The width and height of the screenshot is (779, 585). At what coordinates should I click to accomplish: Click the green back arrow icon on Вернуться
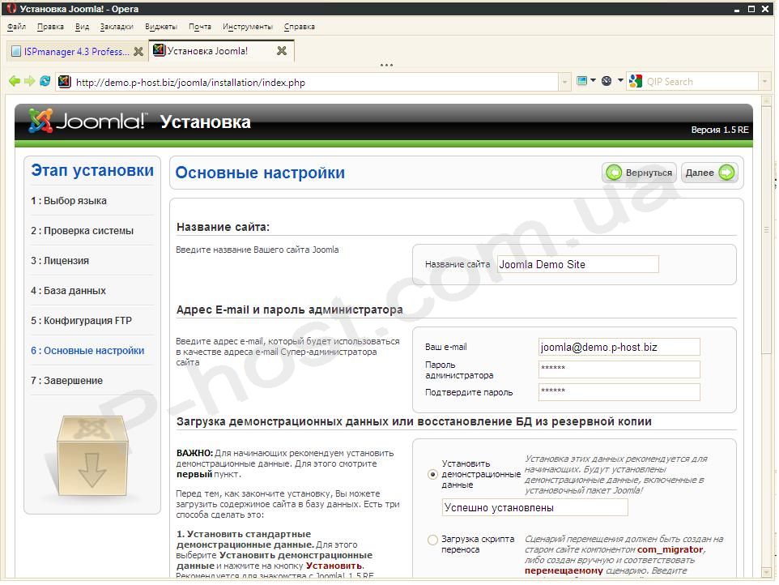point(614,173)
